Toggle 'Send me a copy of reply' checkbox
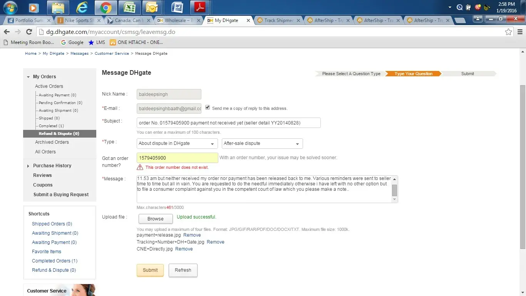The height and width of the screenshot is (296, 526). [x=208, y=108]
